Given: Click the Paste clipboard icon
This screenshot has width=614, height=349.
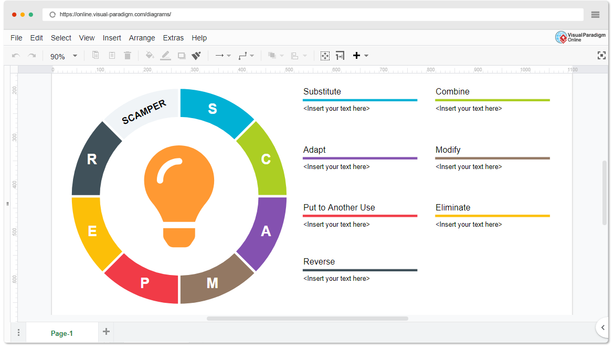Looking at the screenshot, I should pos(112,55).
